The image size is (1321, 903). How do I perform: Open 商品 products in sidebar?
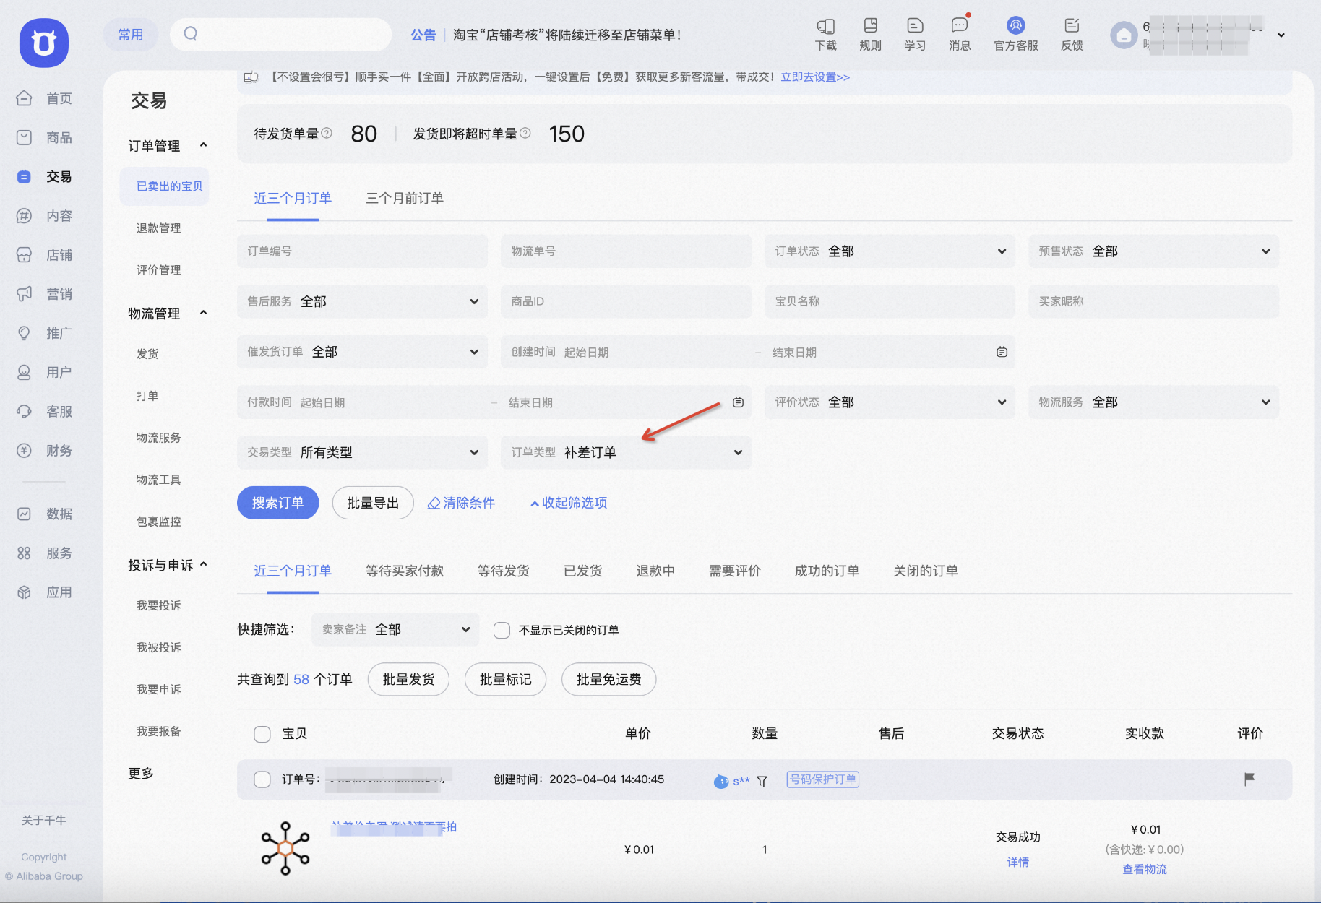tap(45, 137)
